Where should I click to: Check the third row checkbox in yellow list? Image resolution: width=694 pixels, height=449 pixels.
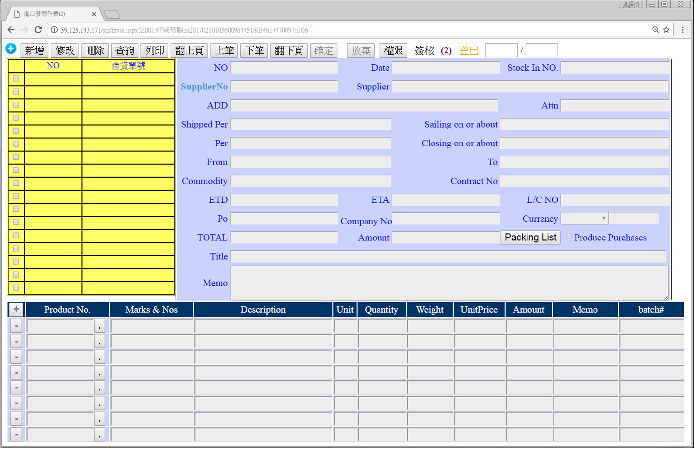[x=16, y=104]
